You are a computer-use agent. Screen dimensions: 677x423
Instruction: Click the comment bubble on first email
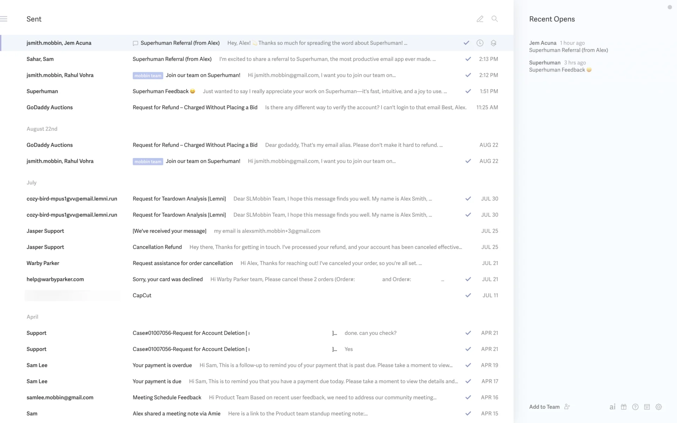point(135,43)
